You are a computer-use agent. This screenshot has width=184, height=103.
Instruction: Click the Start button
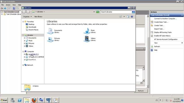click(x=4, y=100)
